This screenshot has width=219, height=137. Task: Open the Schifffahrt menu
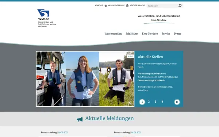132,34
